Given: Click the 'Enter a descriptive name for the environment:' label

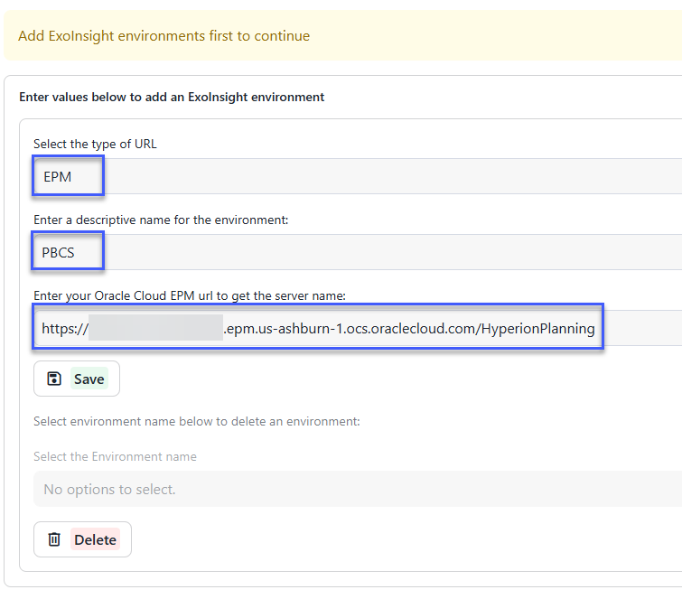Looking at the screenshot, I should click(161, 220).
